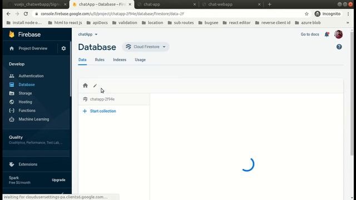Viewport: 356px width, 200px height.
Task: Switch to the Rules tab
Action: 100,59
